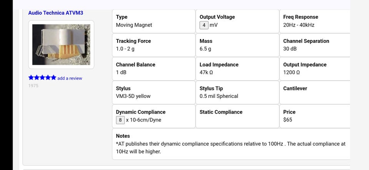
Task: Click the Stylus Tip 0.5 mil Spherical cell
Action: (237, 92)
